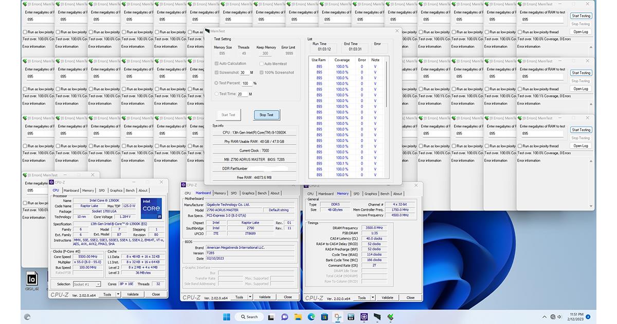617x324 pixels.
Task: Click the Windows Start button
Action: 227,317
